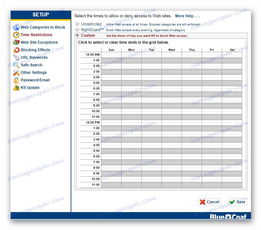Toggle the Thursday 9:00 AM time slot
Viewport: 261px width, 230px height.
pos(192,106)
